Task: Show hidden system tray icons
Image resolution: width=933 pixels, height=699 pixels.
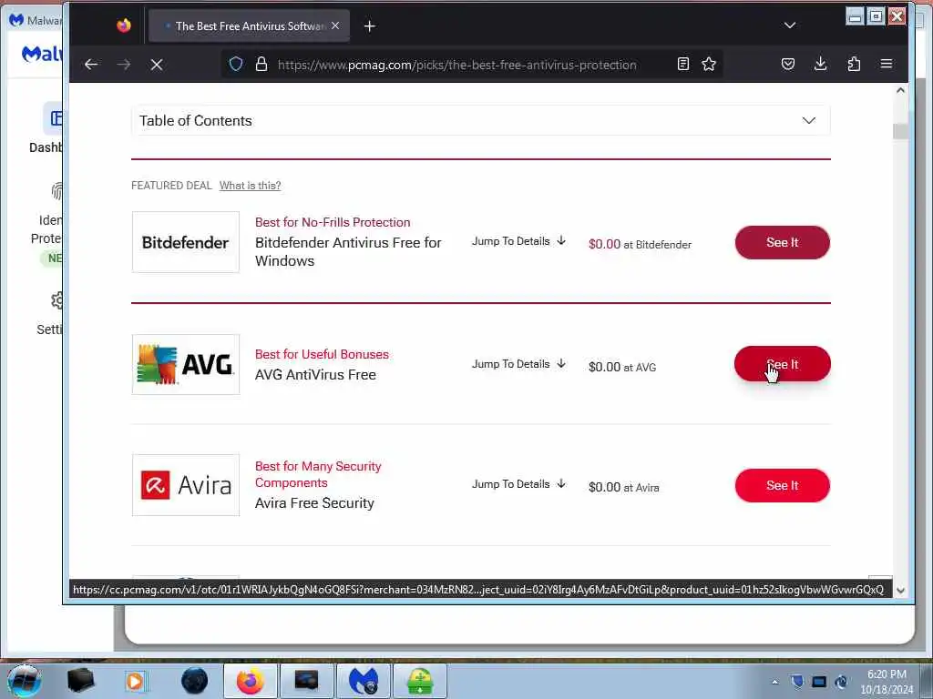Action: [x=774, y=682]
